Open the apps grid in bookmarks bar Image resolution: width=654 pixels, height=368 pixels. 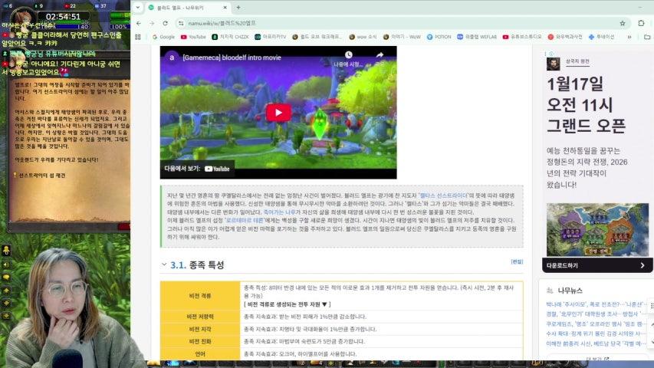139,36
